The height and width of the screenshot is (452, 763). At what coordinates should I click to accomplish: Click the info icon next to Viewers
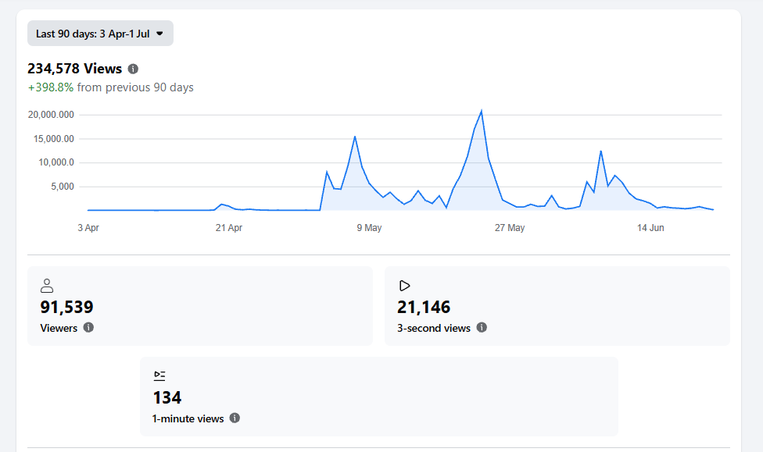(88, 328)
